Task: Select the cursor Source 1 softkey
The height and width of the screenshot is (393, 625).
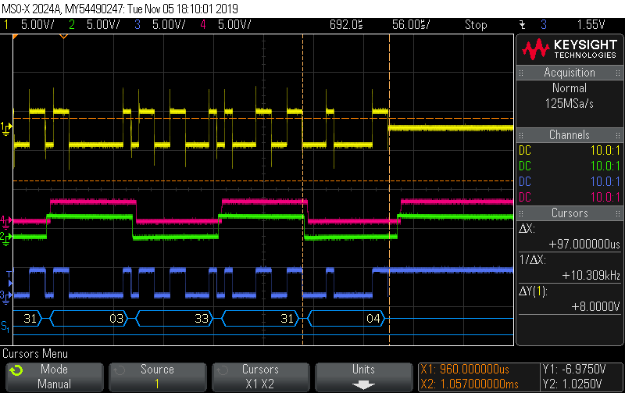Action: 158,377
